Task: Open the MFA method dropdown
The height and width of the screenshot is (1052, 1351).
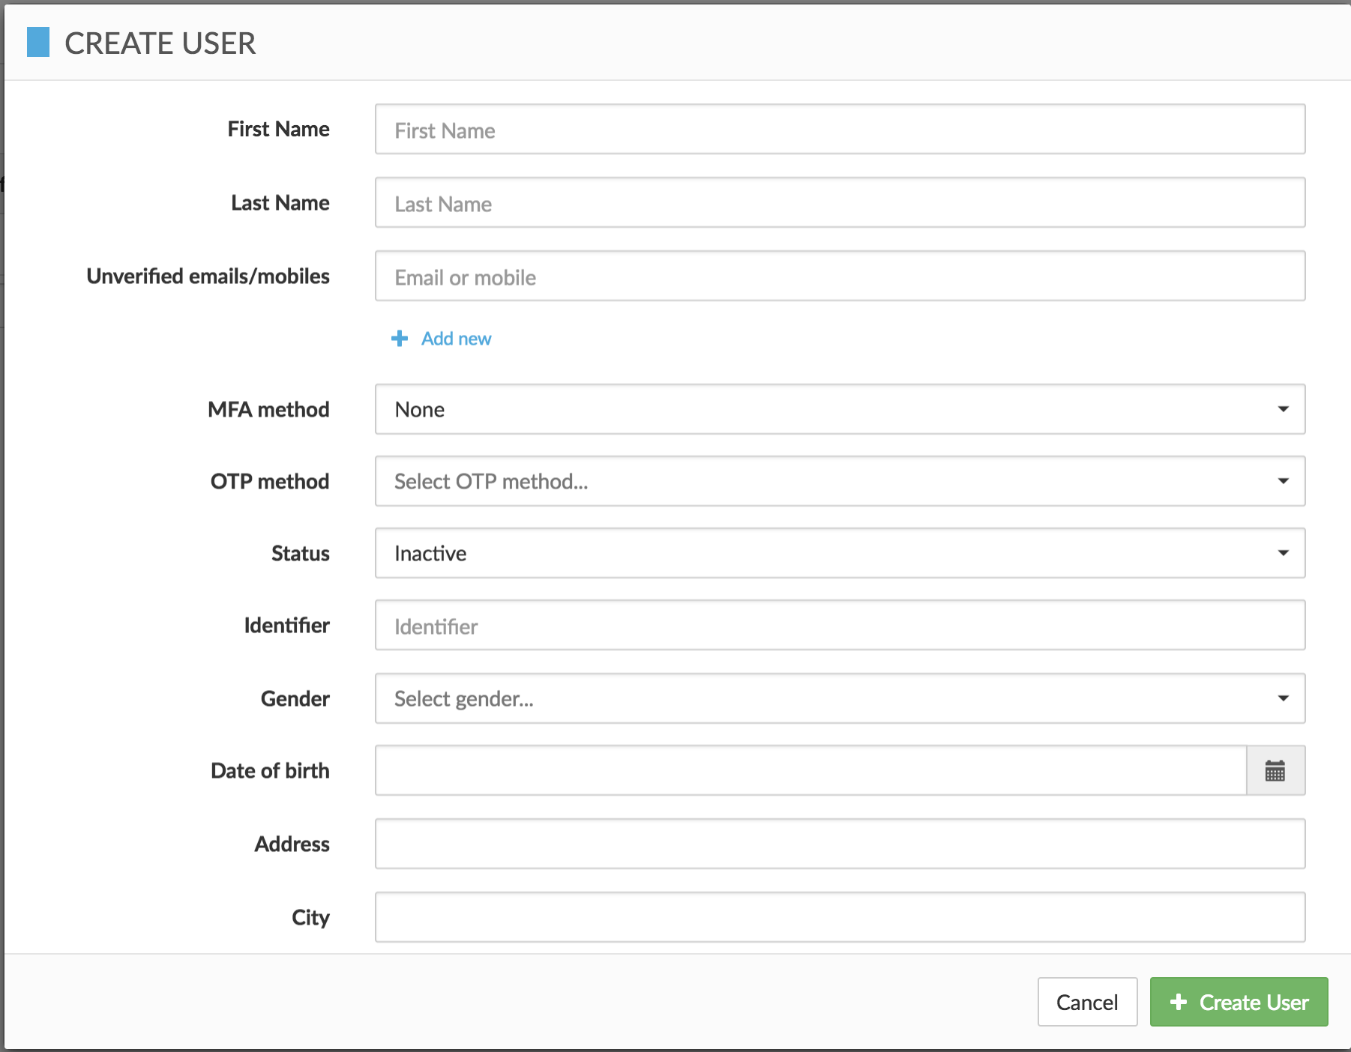Action: pos(840,409)
